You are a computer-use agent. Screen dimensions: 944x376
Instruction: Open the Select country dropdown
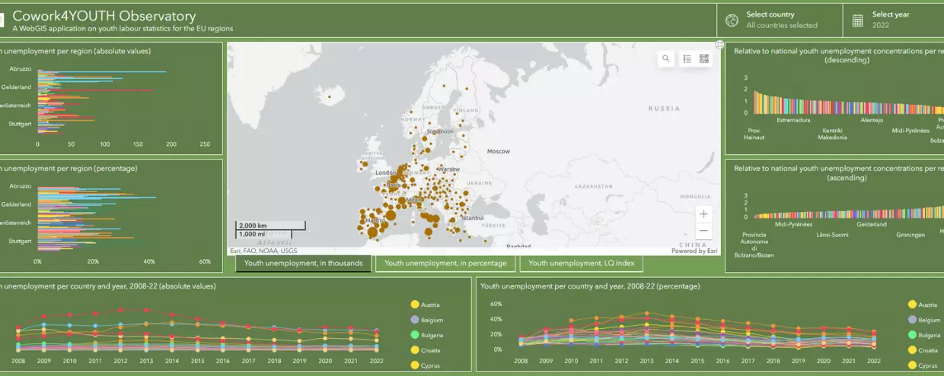[781, 20]
